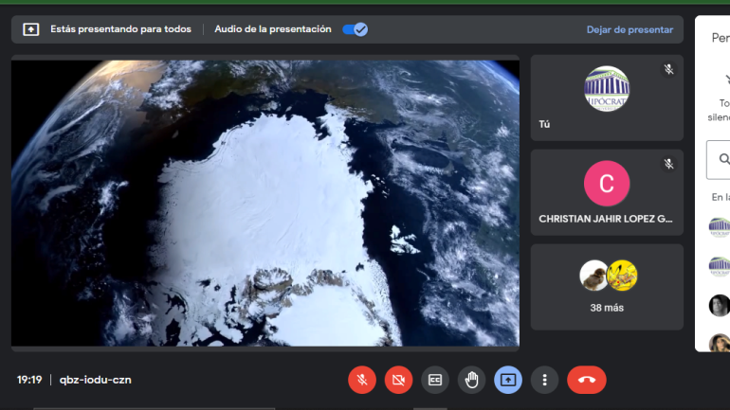Click the presenting screen icon in the top banner

coord(30,29)
